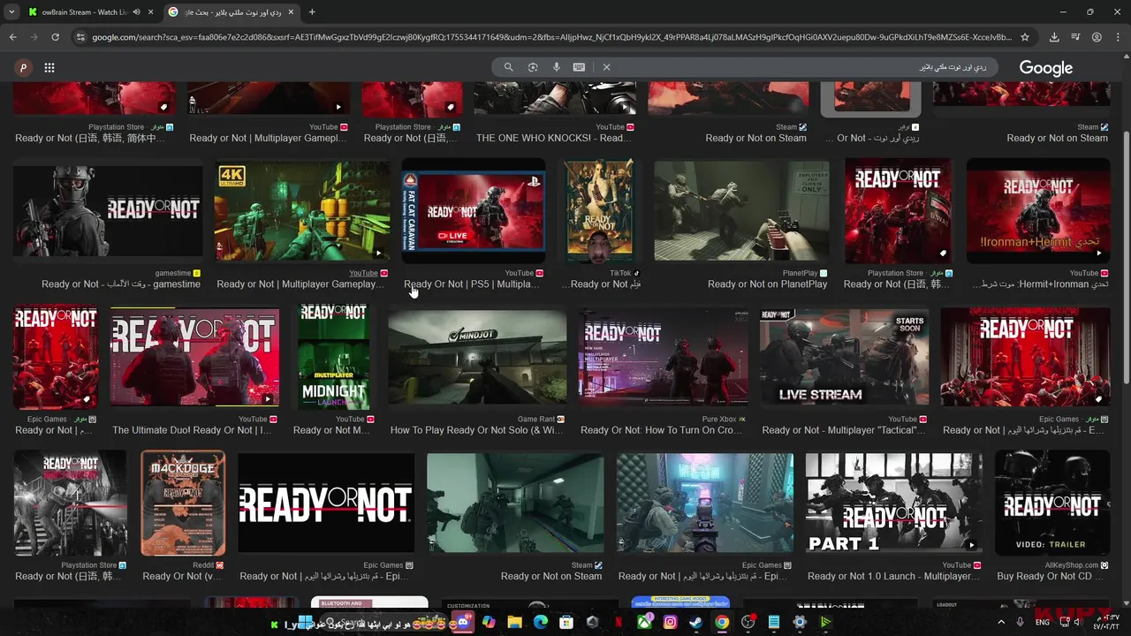Show hidden system tray icons
This screenshot has width=1131, height=636.
tap(1001, 622)
